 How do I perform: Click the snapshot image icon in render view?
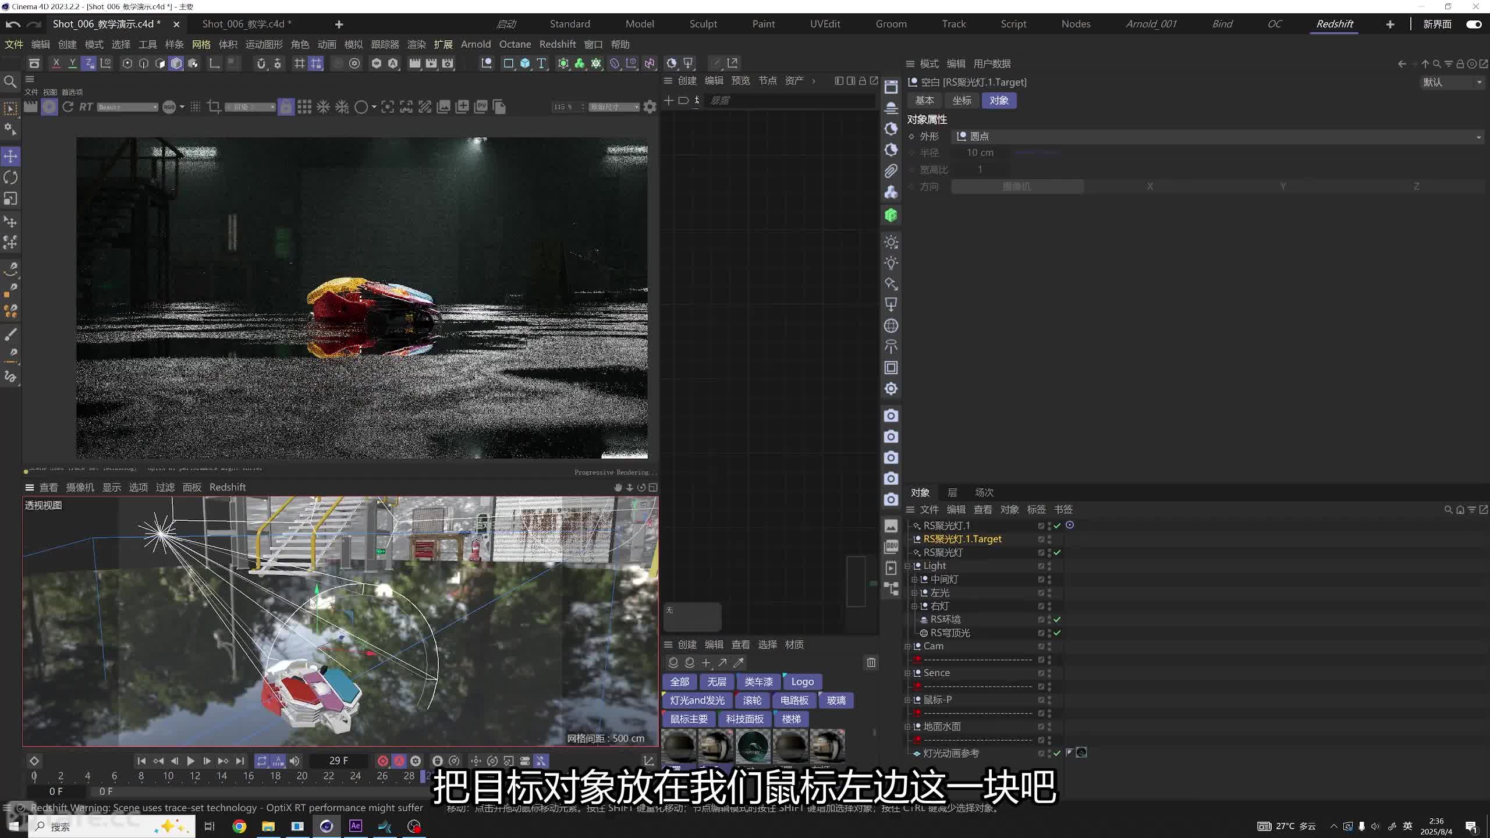pos(444,107)
